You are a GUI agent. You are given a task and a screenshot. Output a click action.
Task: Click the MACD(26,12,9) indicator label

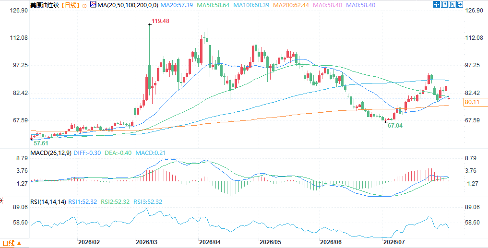tap(51, 153)
